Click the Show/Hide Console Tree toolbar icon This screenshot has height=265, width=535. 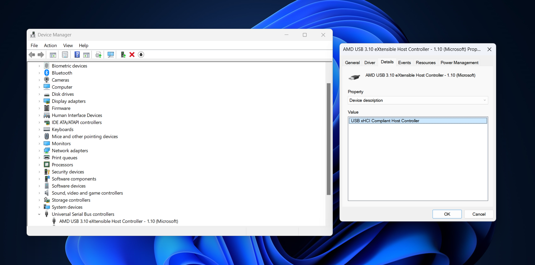(53, 55)
